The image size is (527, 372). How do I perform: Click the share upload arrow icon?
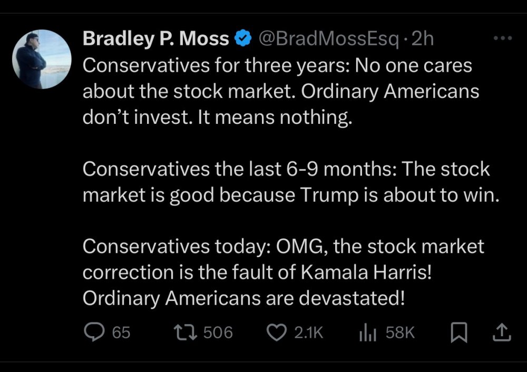[501, 332]
